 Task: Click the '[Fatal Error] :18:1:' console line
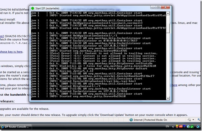(94, 53)
